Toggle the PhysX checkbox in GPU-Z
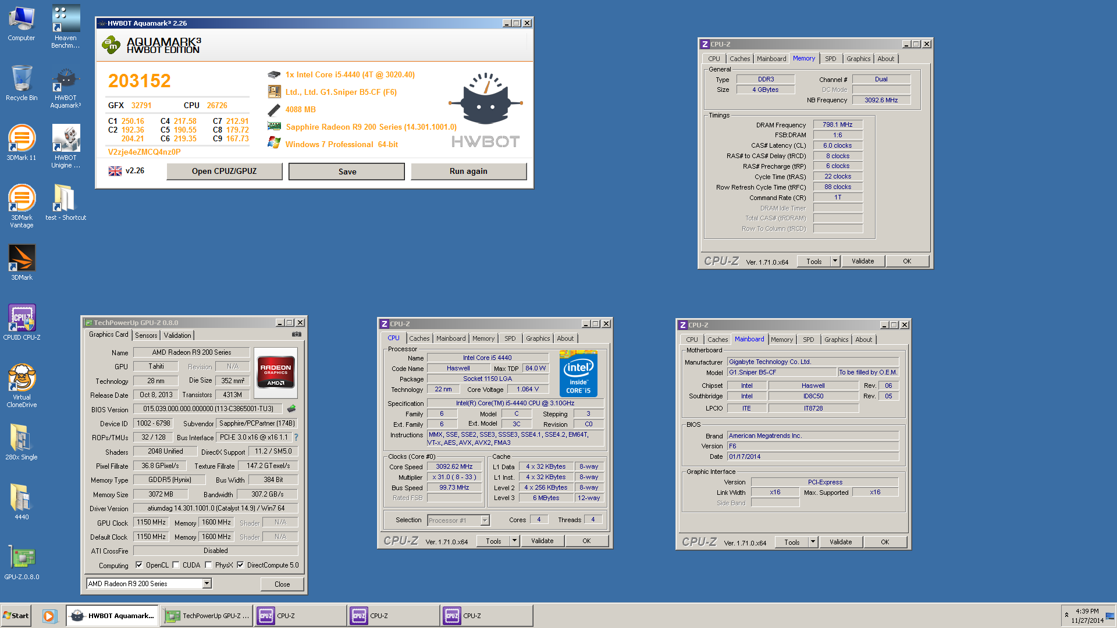The height and width of the screenshot is (628, 1117). coord(208,565)
